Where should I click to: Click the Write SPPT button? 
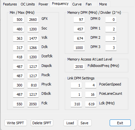click(x=16, y=123)
